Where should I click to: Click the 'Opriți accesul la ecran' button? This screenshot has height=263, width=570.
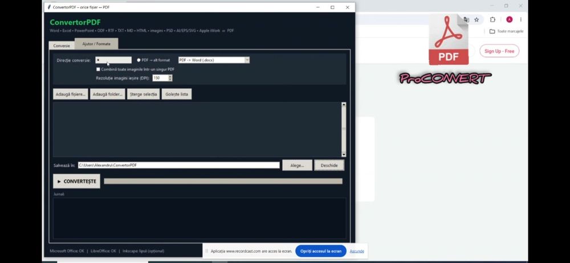tap(320, 251)
